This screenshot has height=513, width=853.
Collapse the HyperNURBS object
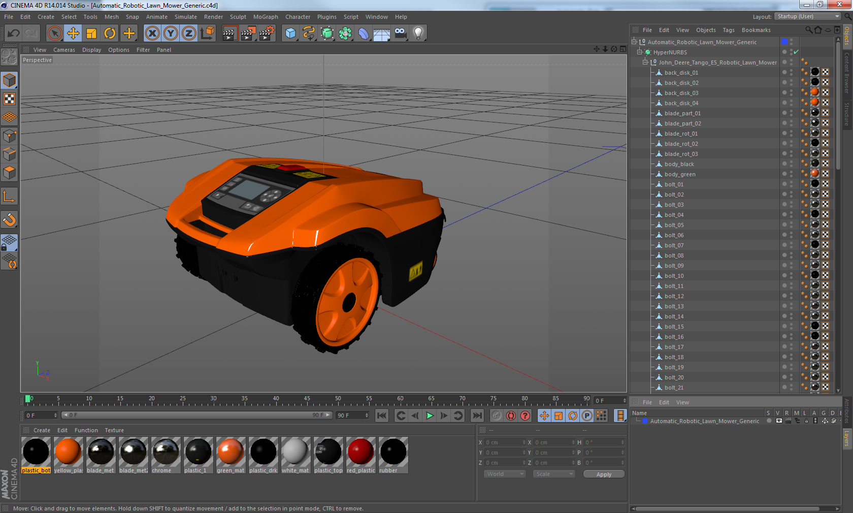pyautogui.click(x=640, y=52)
